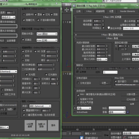Click the 全部清理 button
The image size is (139, 139).
point(11,41)
